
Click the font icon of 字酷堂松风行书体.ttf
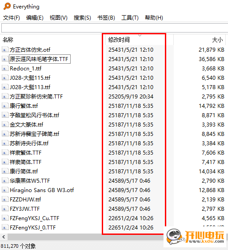[5, 115]
